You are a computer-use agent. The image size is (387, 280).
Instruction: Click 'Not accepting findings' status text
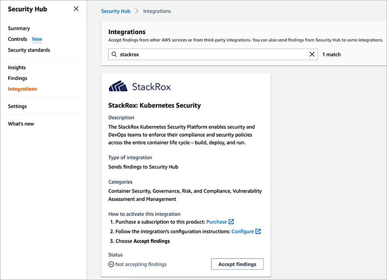(141, 264)
